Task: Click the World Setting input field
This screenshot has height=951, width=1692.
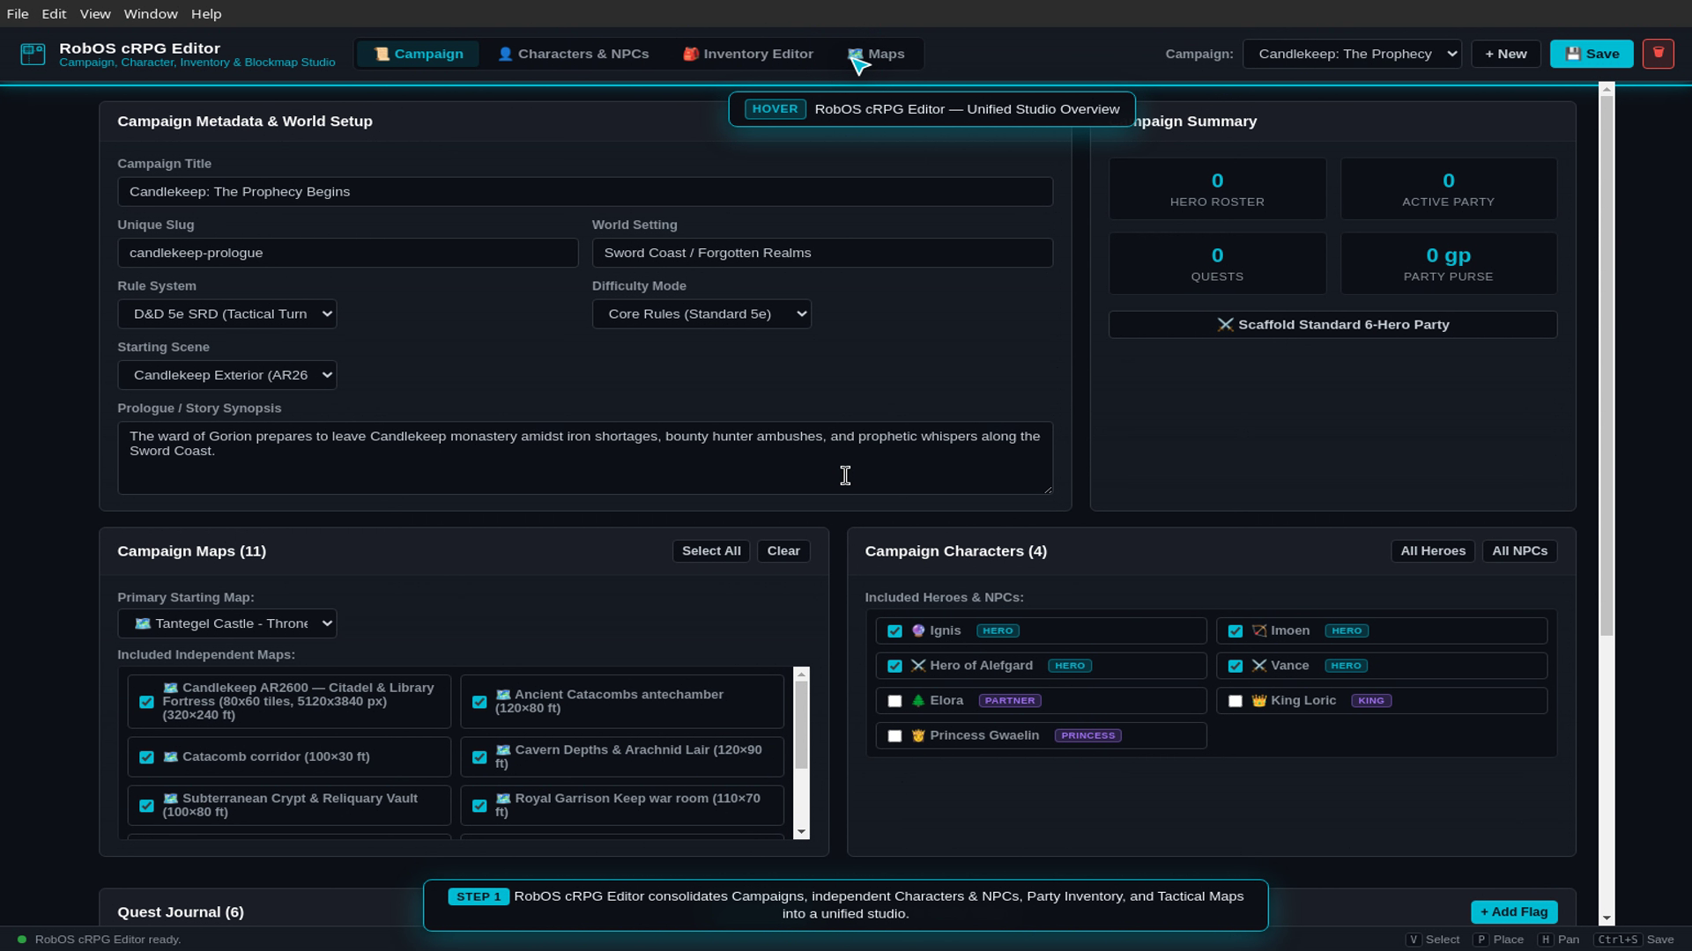Action: (822, 253)
